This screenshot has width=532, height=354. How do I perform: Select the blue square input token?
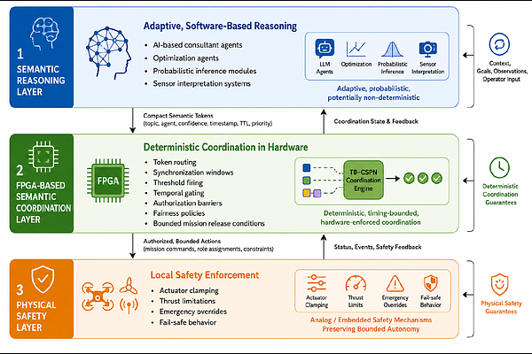pyautogui.click(x=307, y=167)
